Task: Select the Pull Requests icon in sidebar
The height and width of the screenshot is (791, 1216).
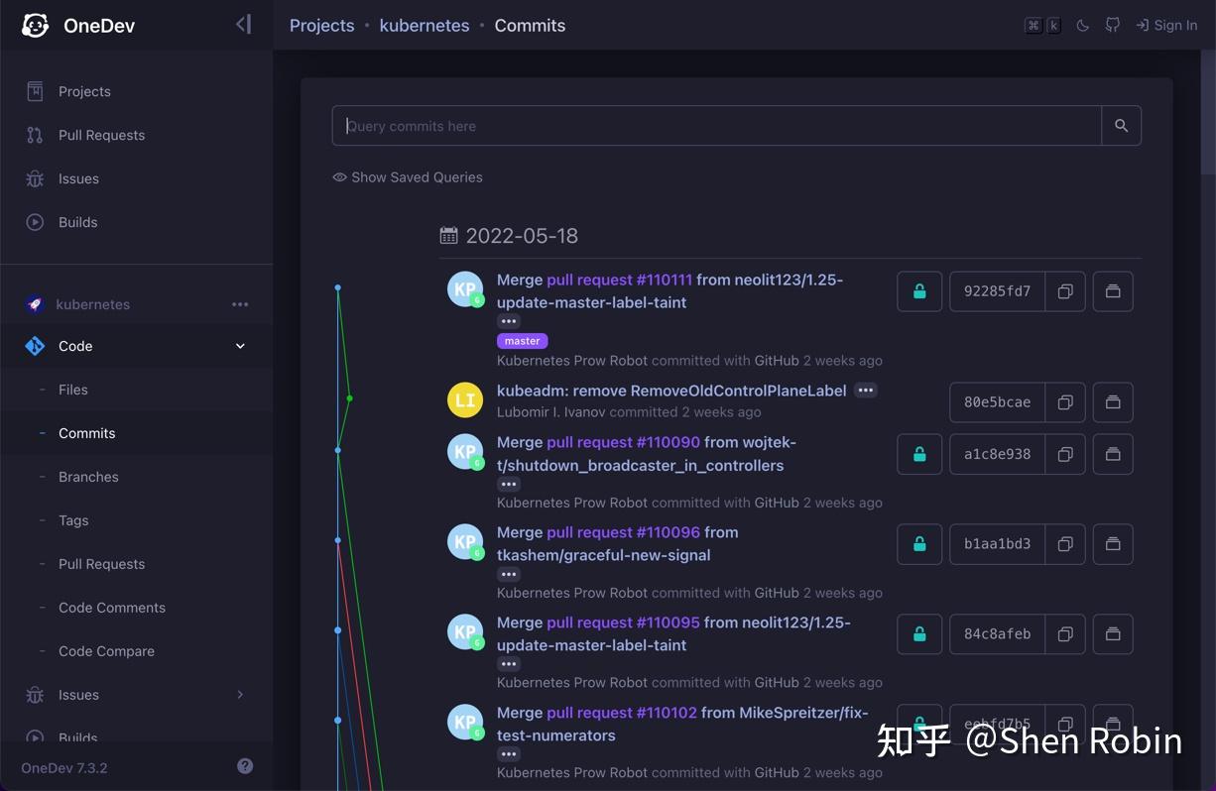Action: point(35,135)
